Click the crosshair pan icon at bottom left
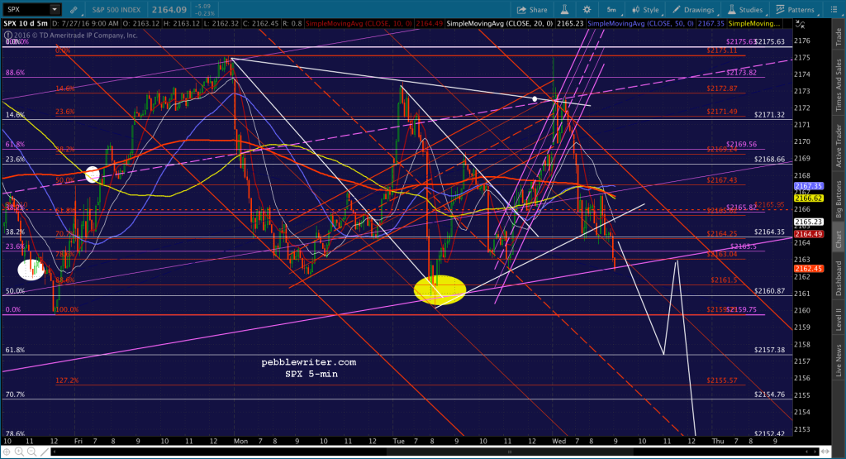The height and width of the screenshot is (459, 846). (7, 452)
